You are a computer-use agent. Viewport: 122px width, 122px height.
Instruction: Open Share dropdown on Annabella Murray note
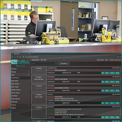[112, 73]
